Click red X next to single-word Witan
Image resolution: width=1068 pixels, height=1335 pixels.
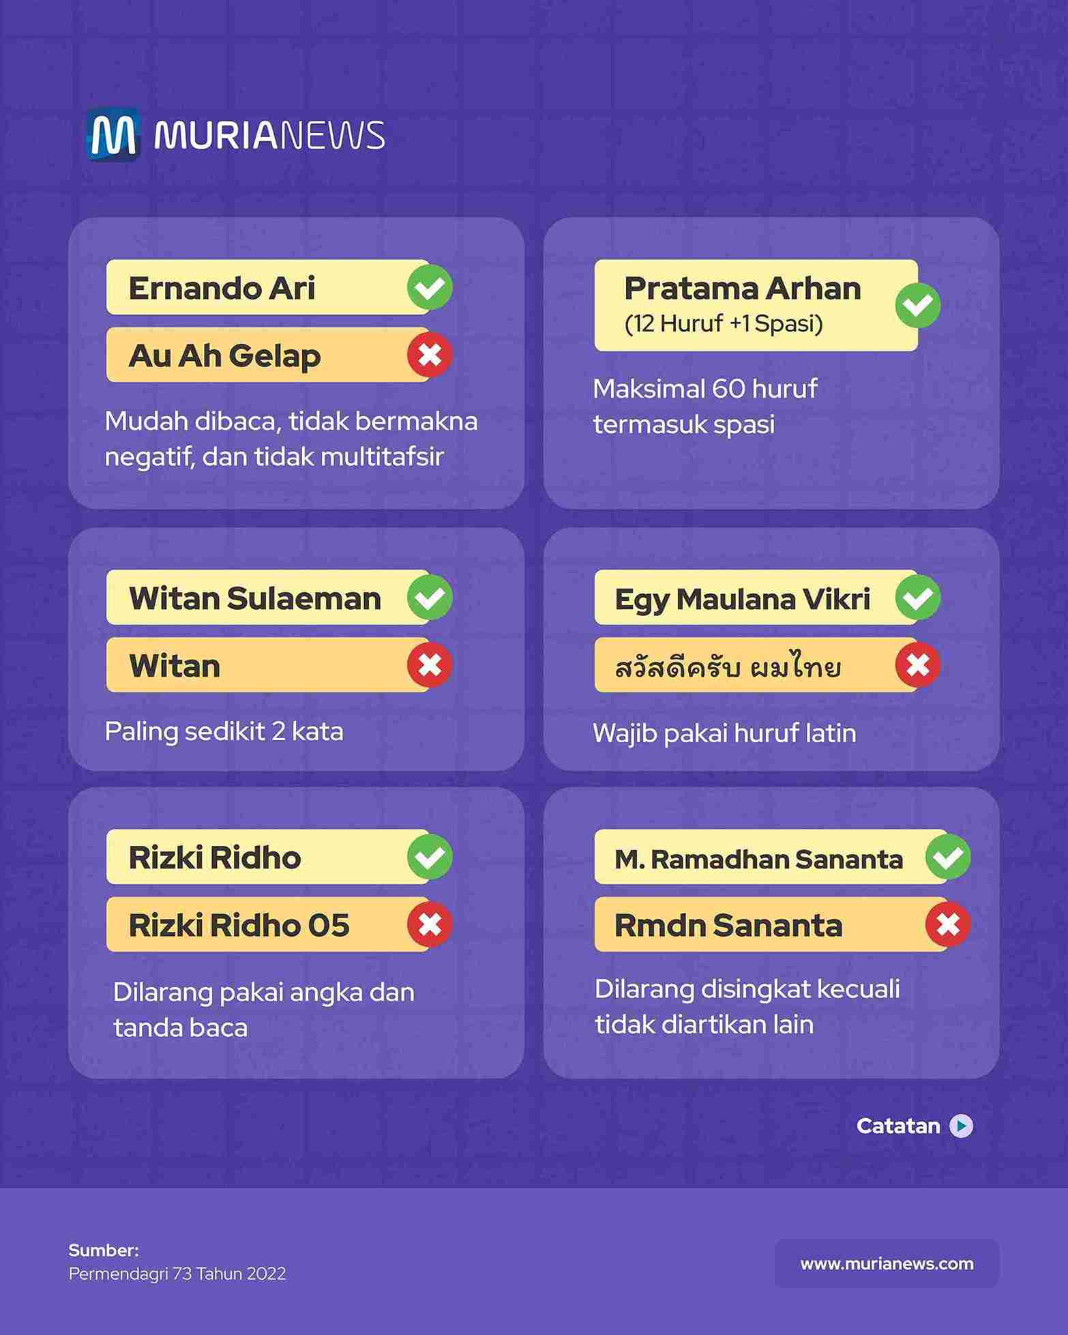(430, 665)
